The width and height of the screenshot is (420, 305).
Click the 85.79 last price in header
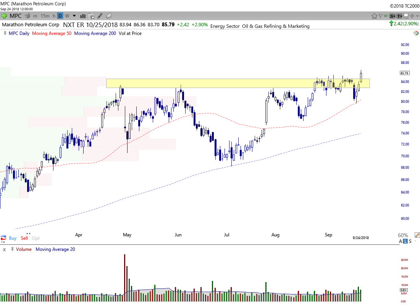[168, 25]
